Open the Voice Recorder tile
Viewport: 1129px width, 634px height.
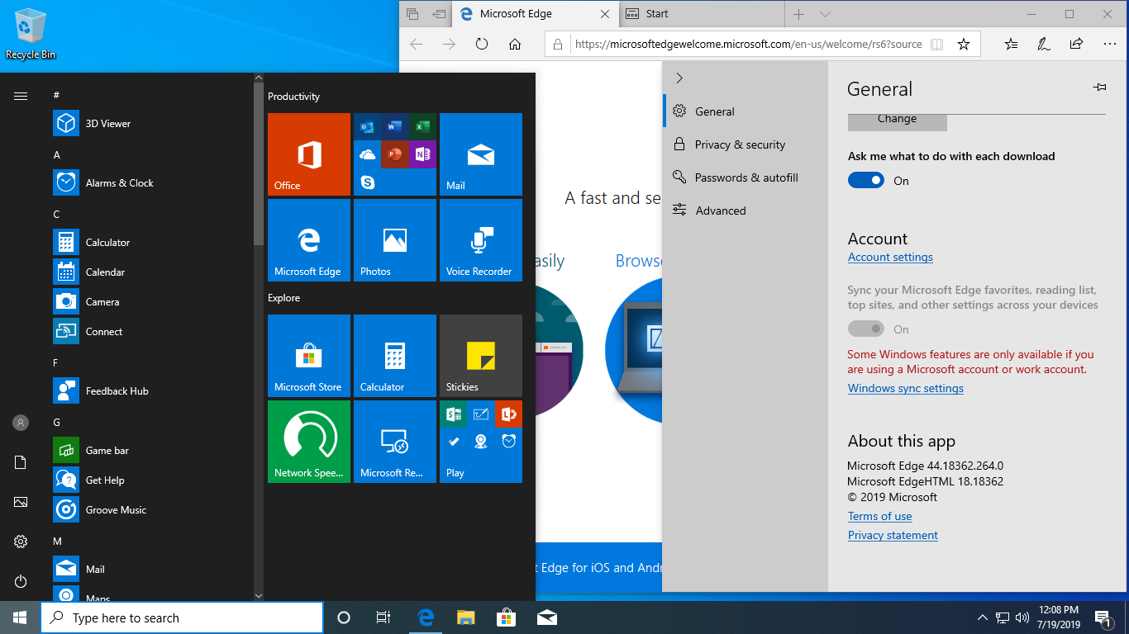point(481,240)
